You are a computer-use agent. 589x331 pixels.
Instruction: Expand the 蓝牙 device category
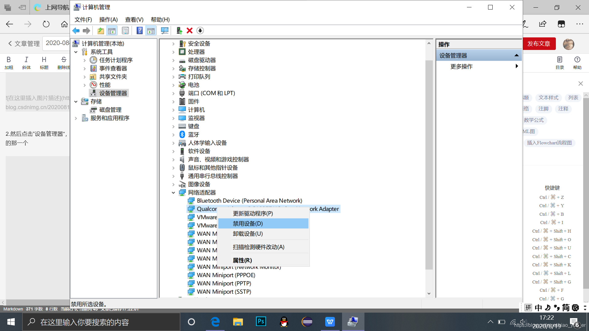(173, 135)
